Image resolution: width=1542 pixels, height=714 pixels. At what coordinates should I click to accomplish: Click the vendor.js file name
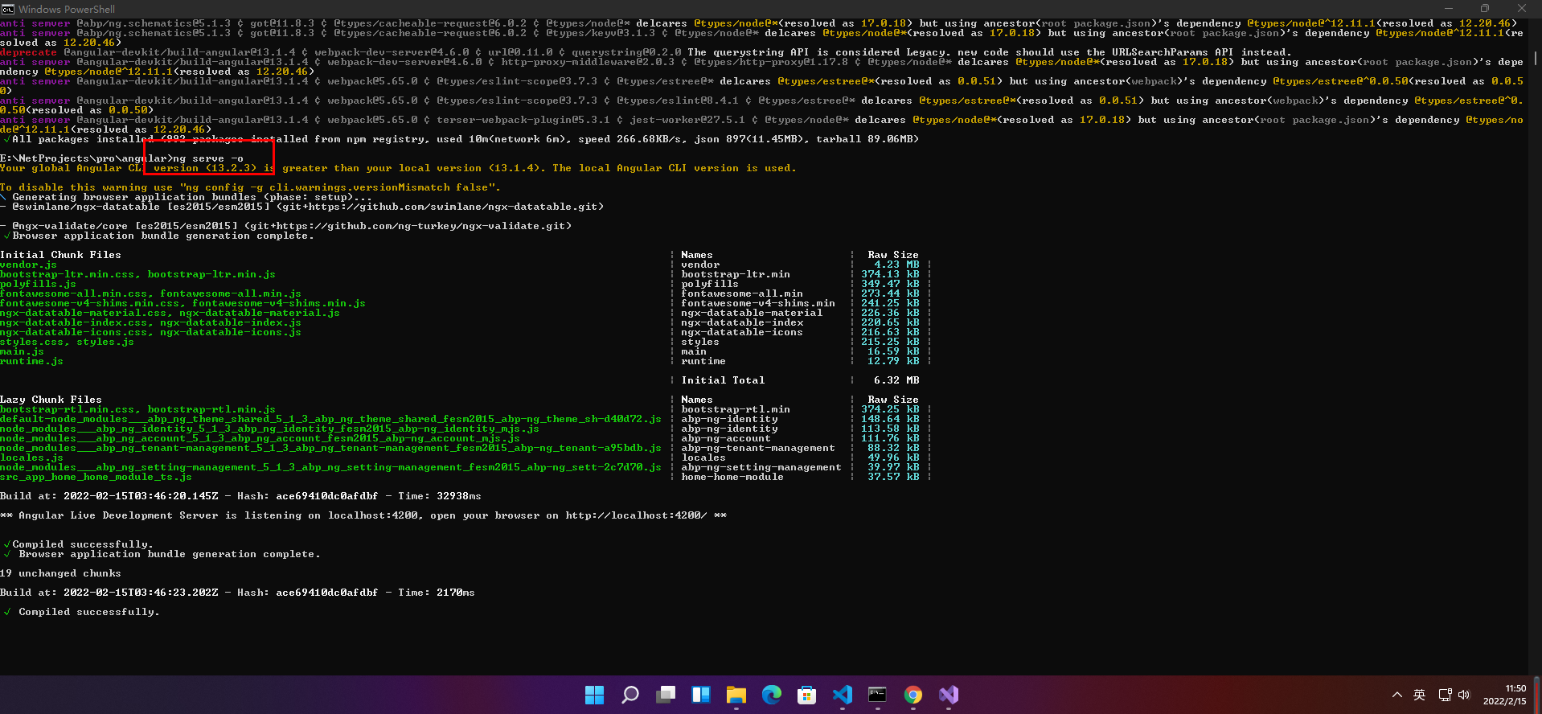tap(28, 265)
